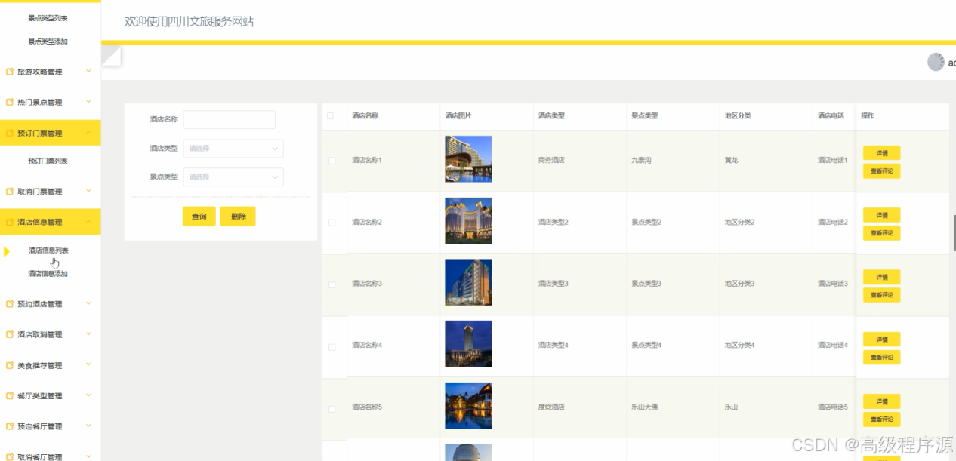Expand 预约酒店管理 with its chevron
Screen dimensions: 956x461
[x=88, y=303]
